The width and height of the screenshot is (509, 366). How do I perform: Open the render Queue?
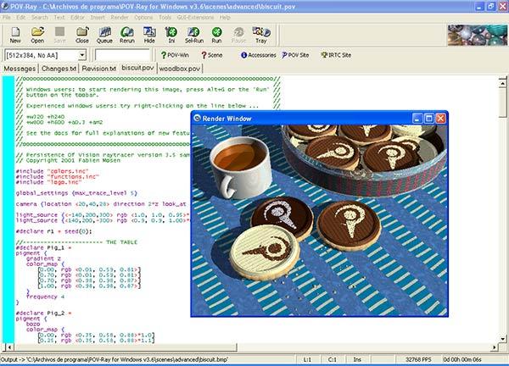[x=104, y=34]
